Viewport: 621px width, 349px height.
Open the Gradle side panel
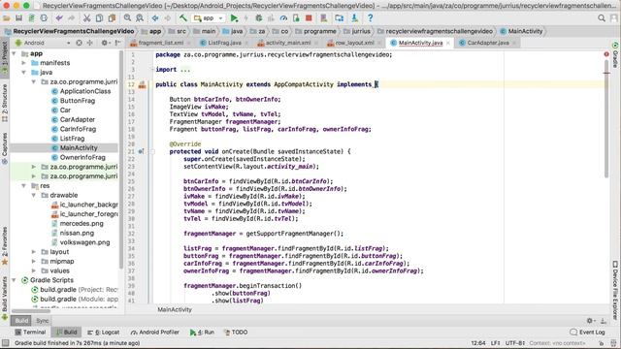[x=615, y=55]
